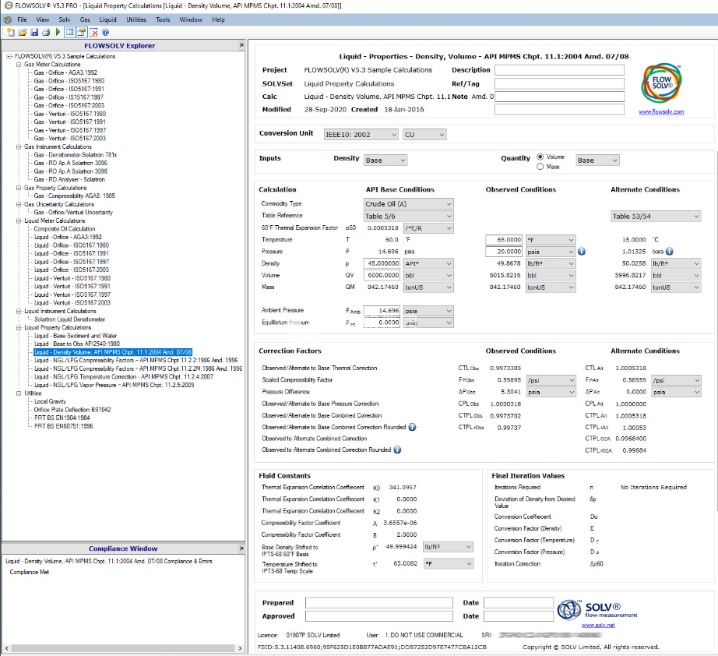718x656 pixels.
Task: Open the IEEE10: 2002 conversion unit dropdown
Action: click(x=361, y=135)
